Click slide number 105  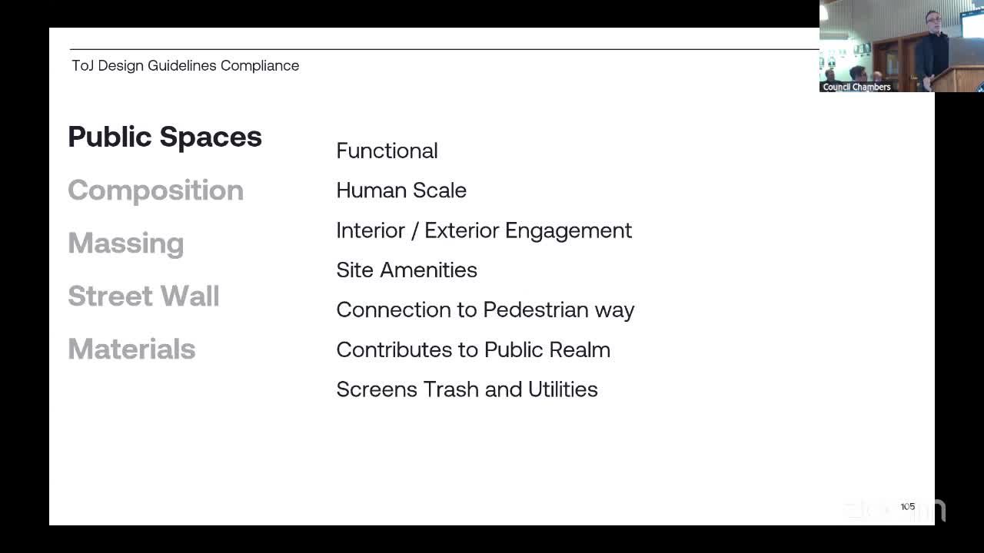908,506
